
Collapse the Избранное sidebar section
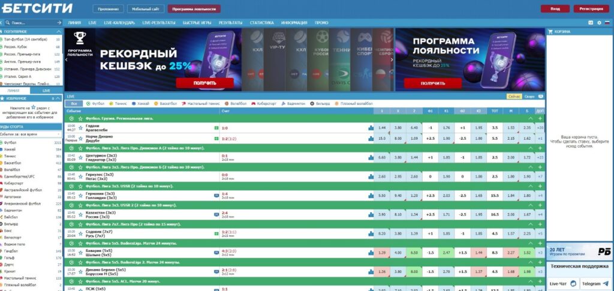59,98
